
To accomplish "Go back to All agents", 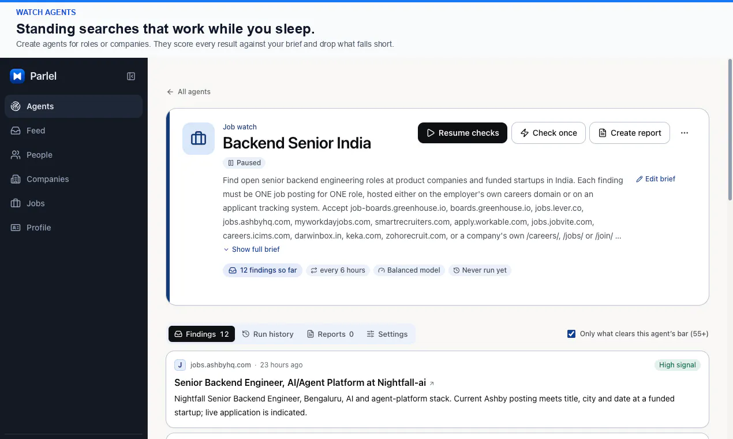I will [x=189, y=92].
